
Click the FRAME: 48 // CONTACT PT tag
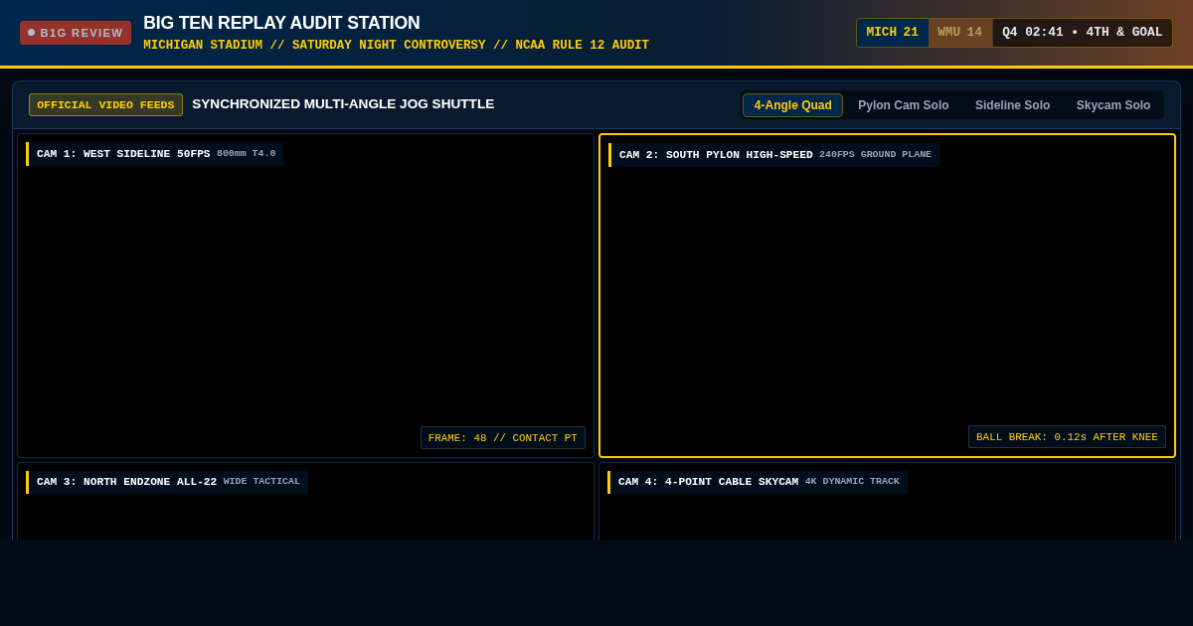point(503,437)
